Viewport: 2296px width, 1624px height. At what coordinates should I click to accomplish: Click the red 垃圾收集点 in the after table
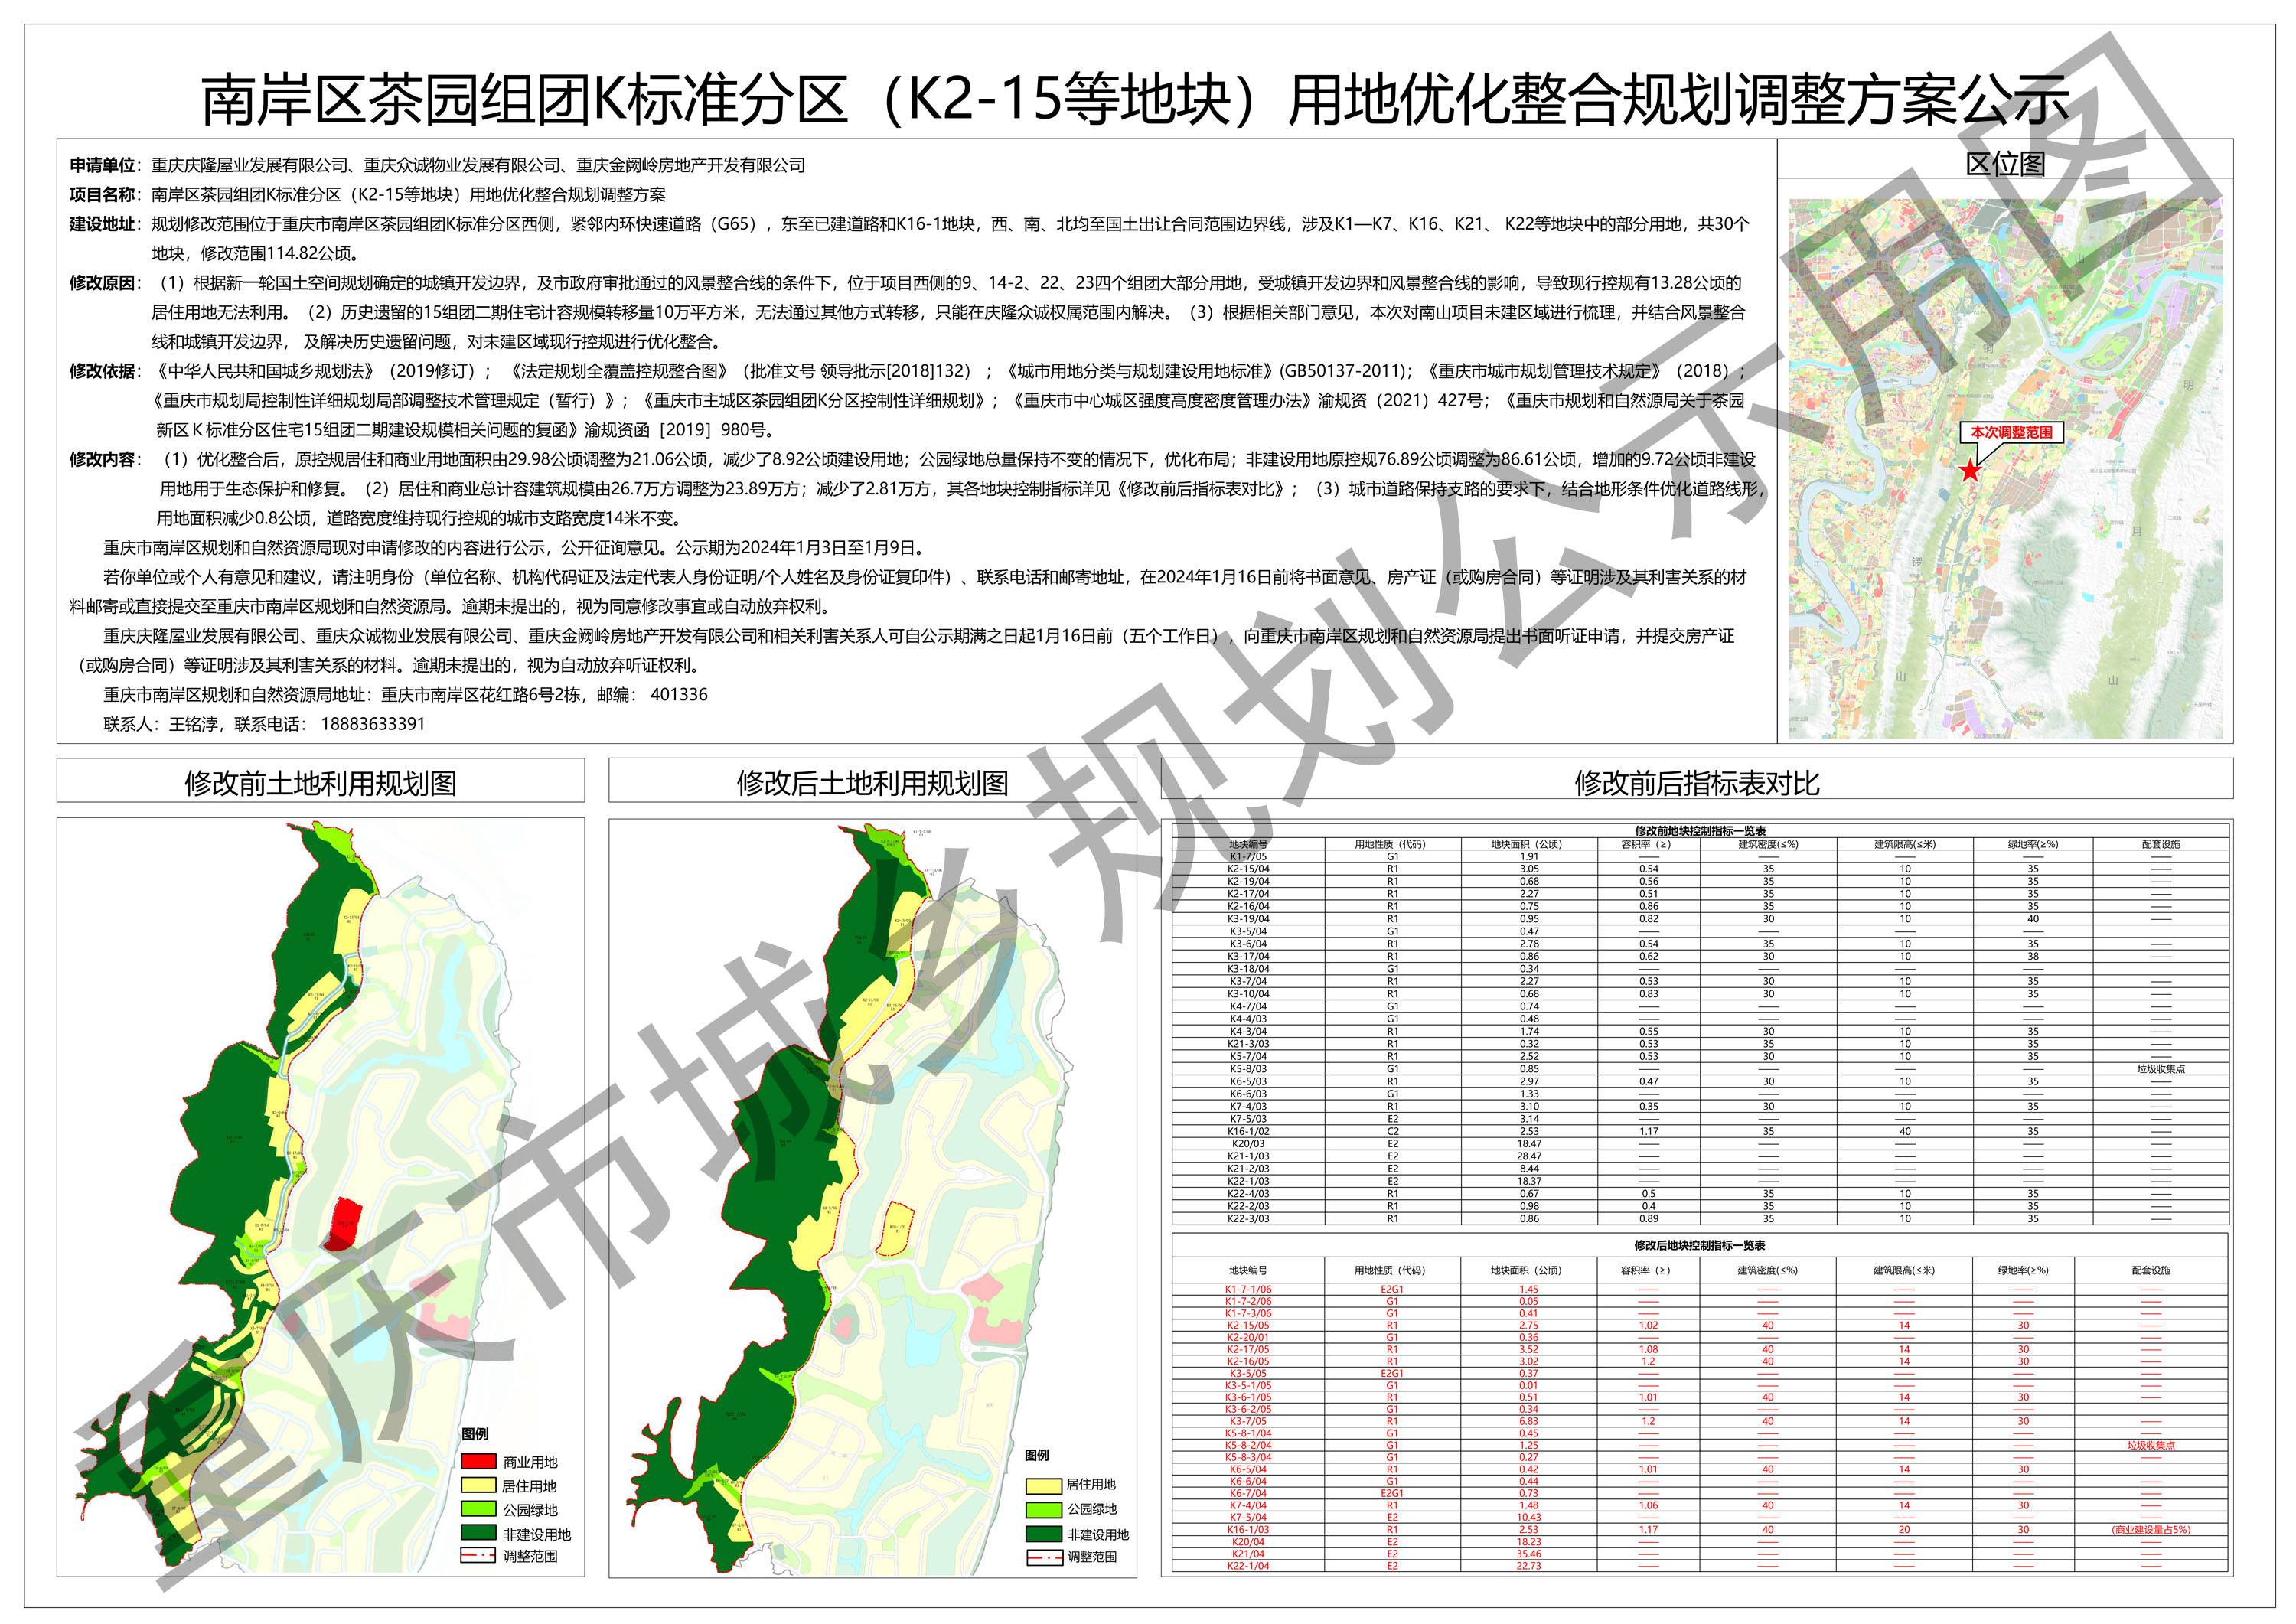click(2151, 1446)
